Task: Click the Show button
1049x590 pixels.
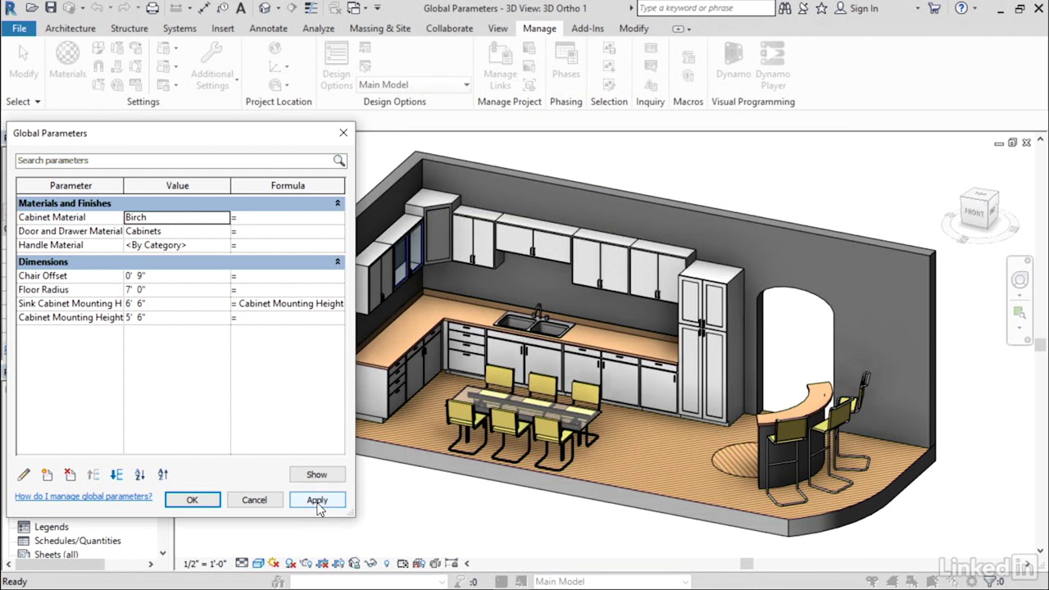Action: pos(316,474)
